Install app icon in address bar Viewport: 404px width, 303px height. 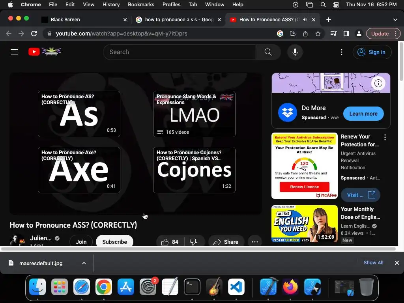coord(293,34)
